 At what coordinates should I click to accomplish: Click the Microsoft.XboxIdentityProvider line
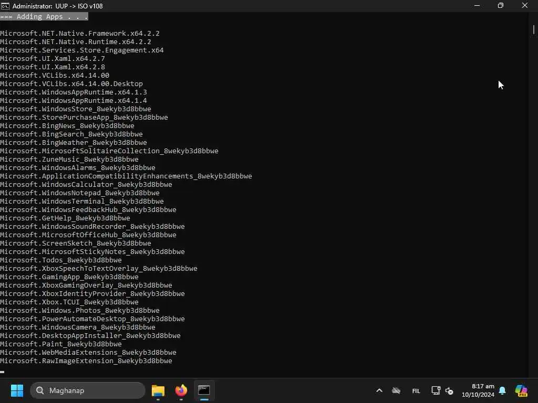tap(92, 293)
